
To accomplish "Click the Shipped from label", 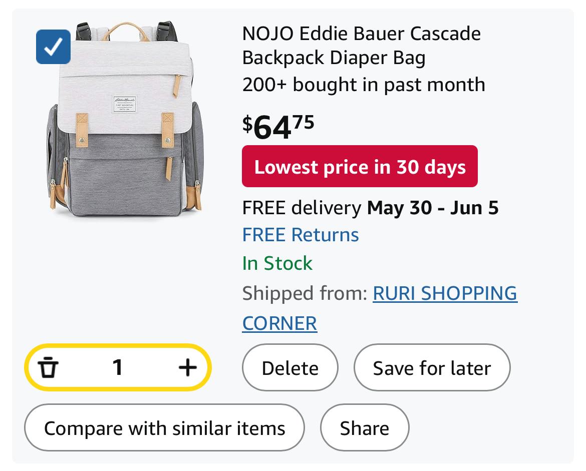I will coord(305,293).
